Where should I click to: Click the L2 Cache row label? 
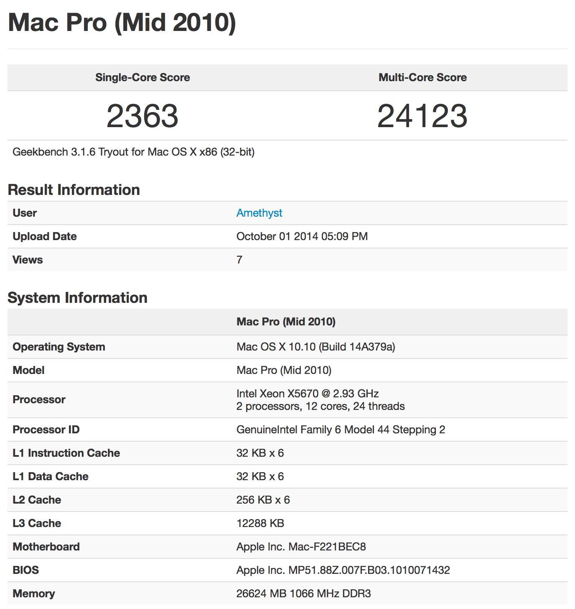(x=37, y=500)
